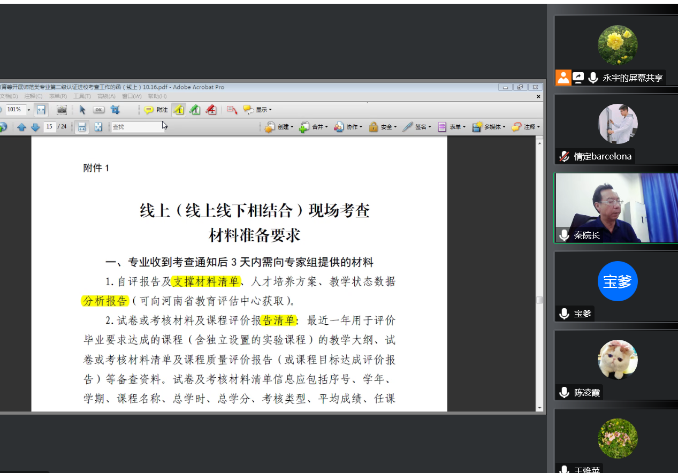Image resolution: width=678 pixels, height=473 pixels.
Task: Click the 协作 collaboration icon
Action: click(x=338, y=127)
